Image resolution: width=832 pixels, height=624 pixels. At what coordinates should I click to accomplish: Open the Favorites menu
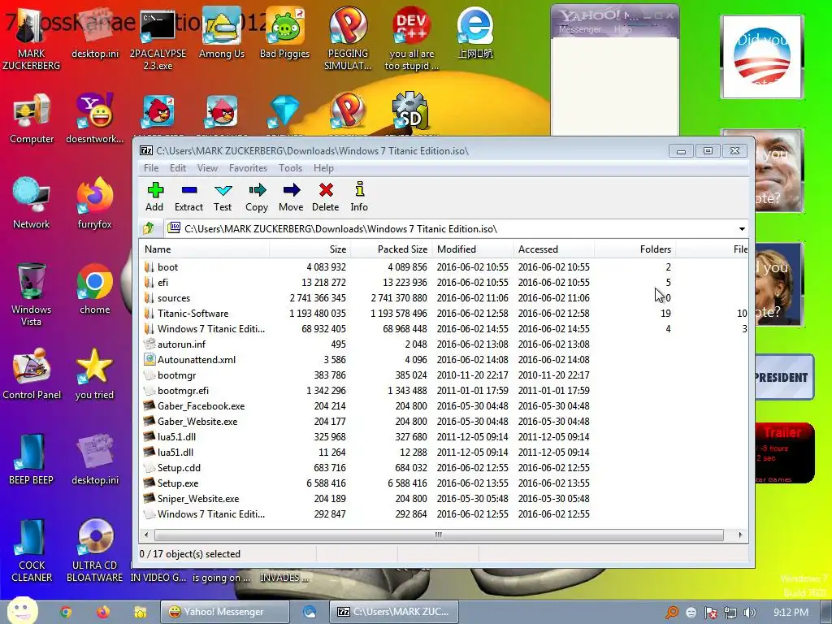click(248, 168)
